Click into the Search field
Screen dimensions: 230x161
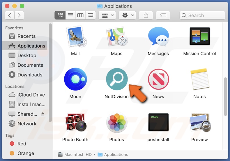[x=202, y=15]
